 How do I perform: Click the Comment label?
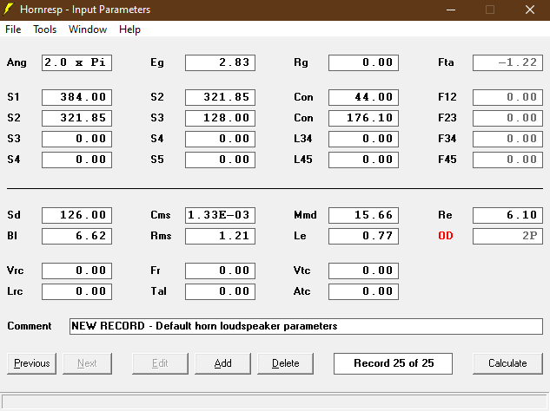[x=30, y=326]
